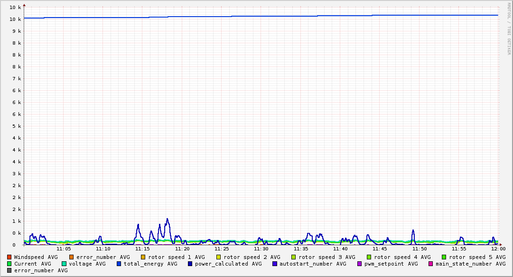
Task: Select the rotor speed 3 AVG color square
Action: click(x=294, y=257)
